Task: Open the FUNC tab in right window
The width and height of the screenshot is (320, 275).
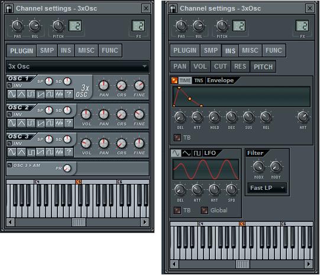Action: pyautogui.click(x=274, y=50)
